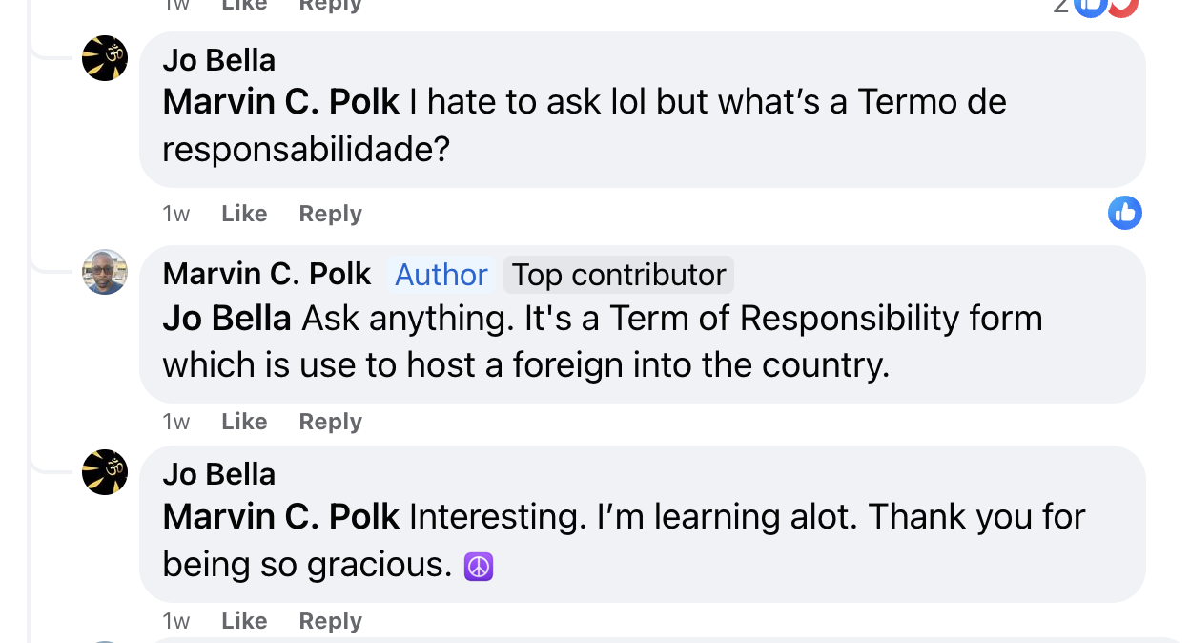
Task: Open Marvin C. Polk's profile picture
Action: 105,272
